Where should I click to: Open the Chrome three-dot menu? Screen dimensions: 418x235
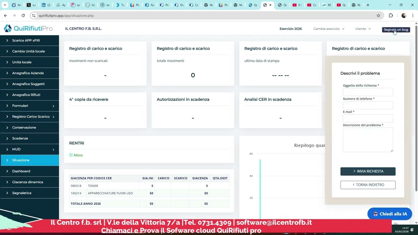[413, 15]
